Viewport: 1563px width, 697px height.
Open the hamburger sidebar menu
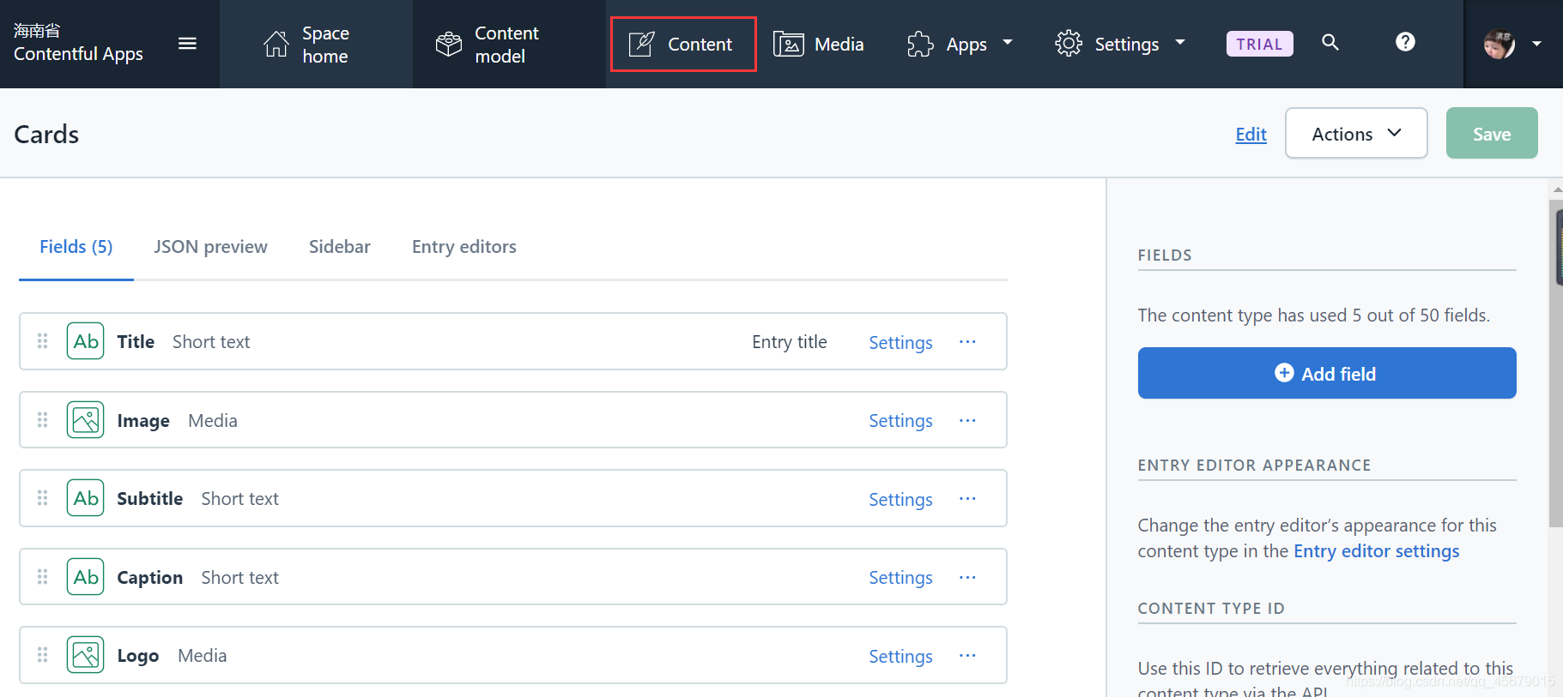click(187, 44)
